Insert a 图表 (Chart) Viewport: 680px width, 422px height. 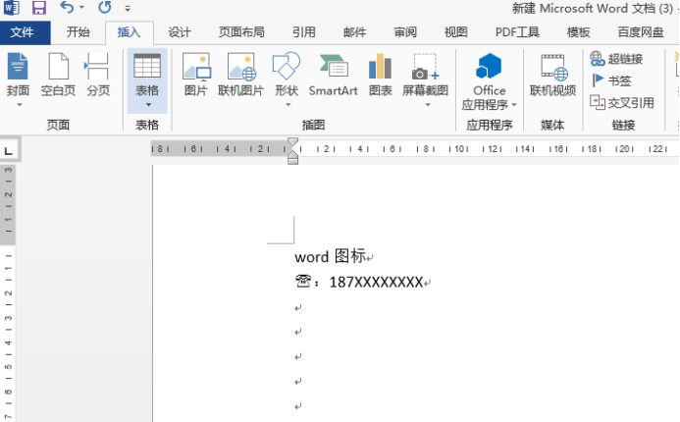click(381, 75)
